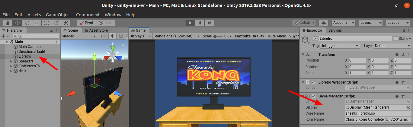This screenshot has height=127, width=413.
Task: Select Main Camera in Hierarchy
Action: point(30,47)
